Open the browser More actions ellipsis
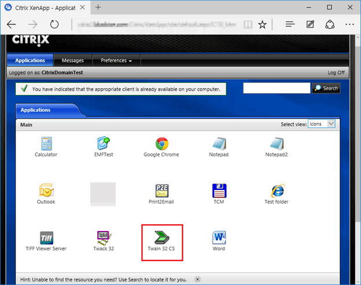This screenshot has height=285, width=361. click(x=349, y=24)
